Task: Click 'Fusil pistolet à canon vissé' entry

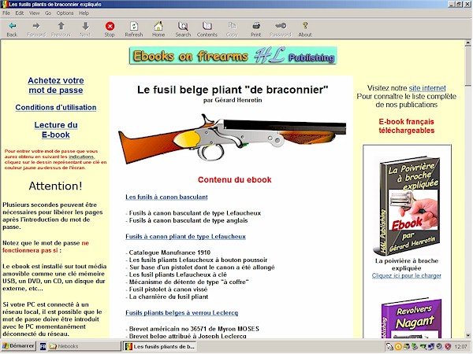Action: 168,289
